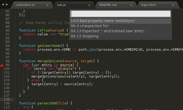The width and height of the screenshot is (183, 110).
Task: Select error "Expected ';' and instead saw 'entry'"
Action: [121, 31]
